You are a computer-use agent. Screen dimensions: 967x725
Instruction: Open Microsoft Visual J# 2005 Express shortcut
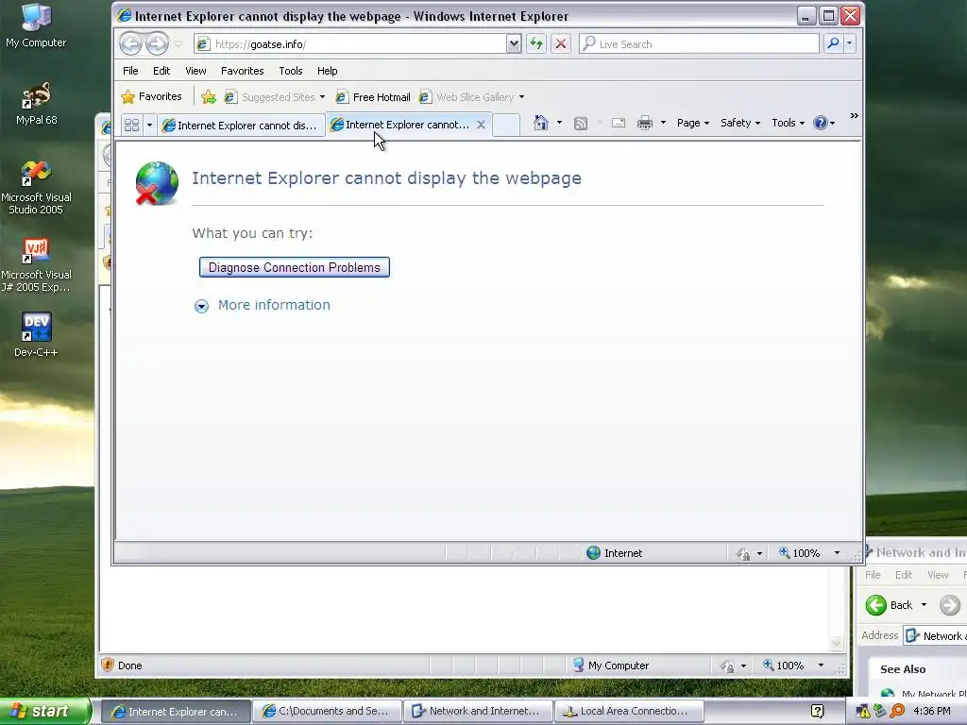tap(36, 265)
